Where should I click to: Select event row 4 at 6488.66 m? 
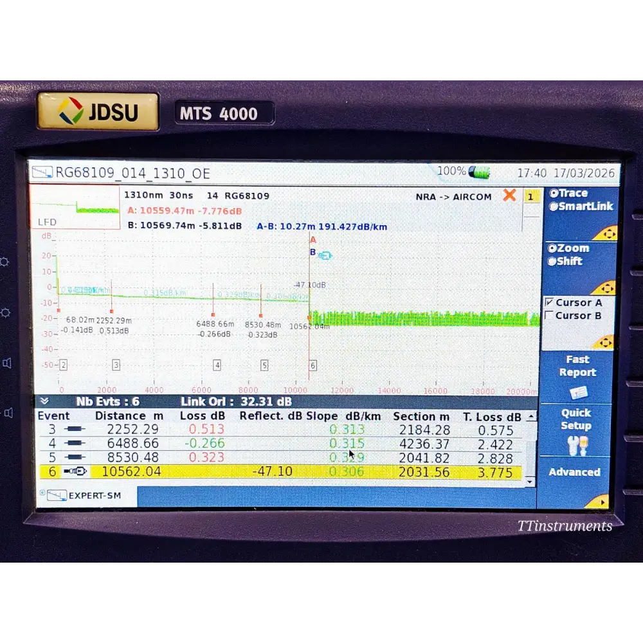click(280, 443)
